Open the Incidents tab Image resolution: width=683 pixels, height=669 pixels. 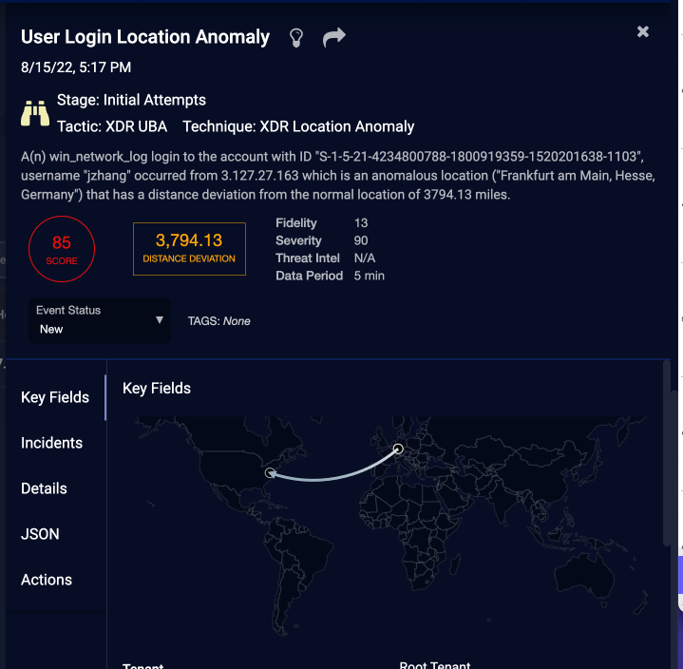51,443
